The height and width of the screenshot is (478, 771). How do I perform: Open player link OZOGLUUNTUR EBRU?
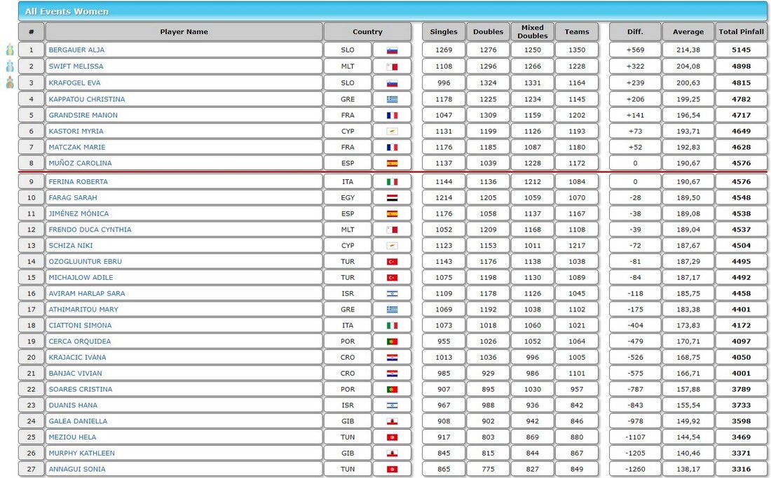point(85,262)
